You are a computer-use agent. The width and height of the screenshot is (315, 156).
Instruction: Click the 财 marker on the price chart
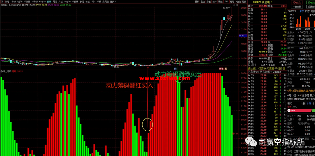[x=176, y=68]
